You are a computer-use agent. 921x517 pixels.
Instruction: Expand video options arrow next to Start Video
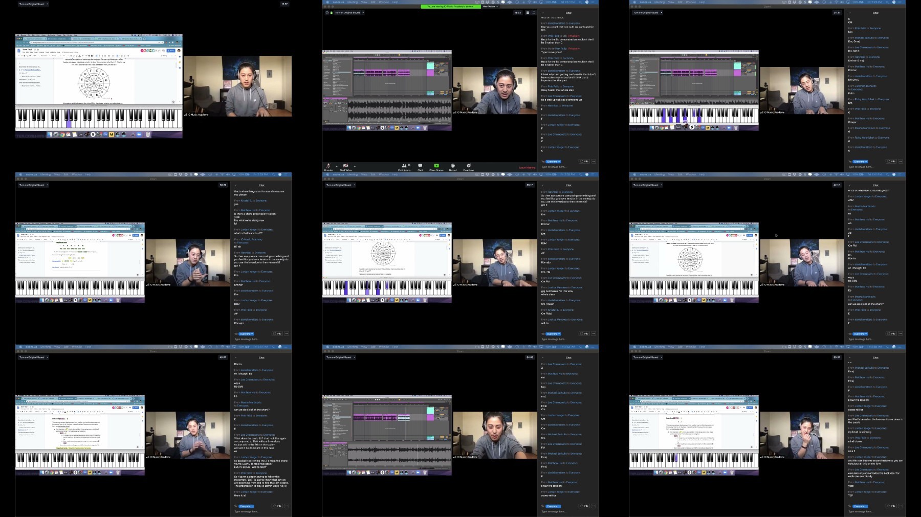[x=355, y=166]
